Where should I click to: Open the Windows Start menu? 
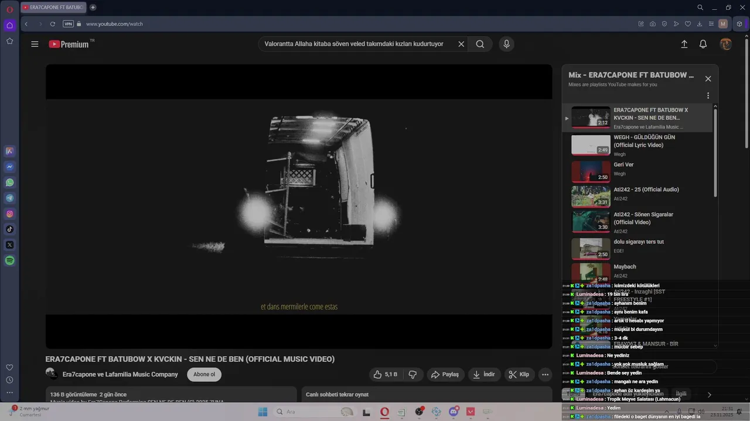pyautogui.click(x=262, y=412)
